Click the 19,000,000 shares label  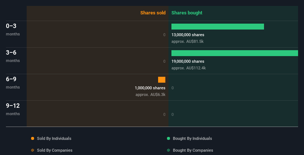point(188,61)
